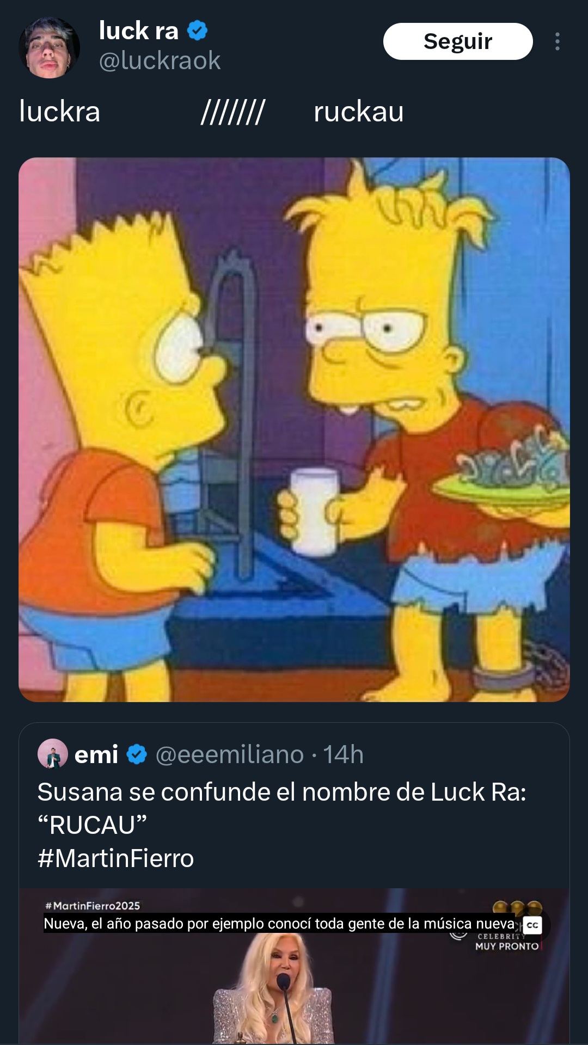Tap the blue verified badge beside luck ra

pyautogui.click(x=198, y=30)
